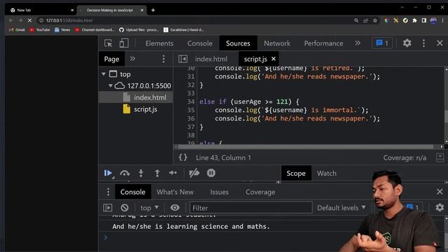Step into next function call

click(x=141, y=173)
